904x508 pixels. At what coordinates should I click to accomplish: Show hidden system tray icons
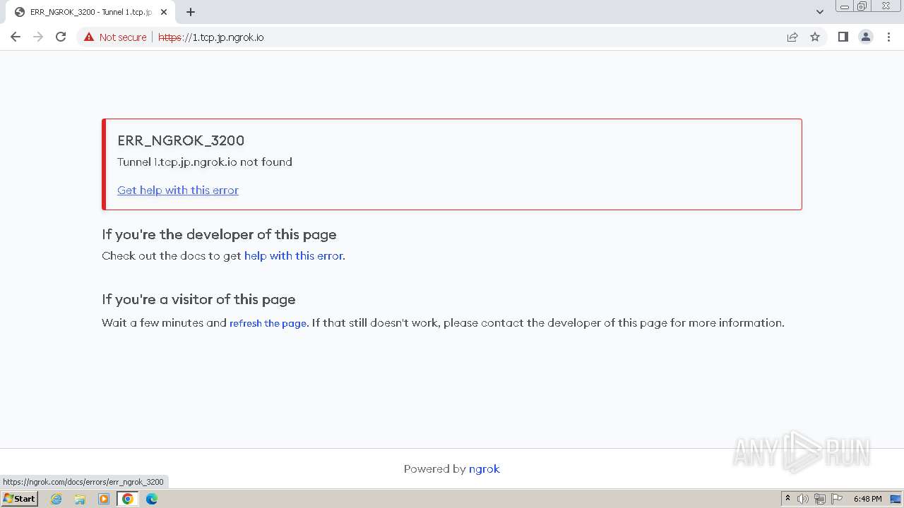point(787,499)
